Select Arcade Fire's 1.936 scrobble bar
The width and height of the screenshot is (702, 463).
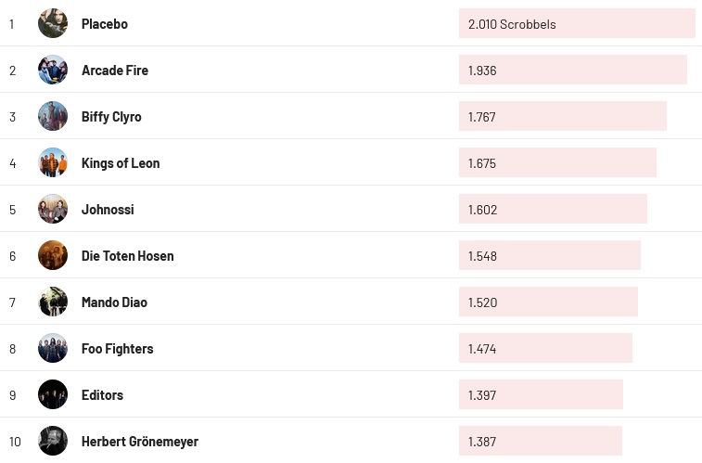[572, 71]
